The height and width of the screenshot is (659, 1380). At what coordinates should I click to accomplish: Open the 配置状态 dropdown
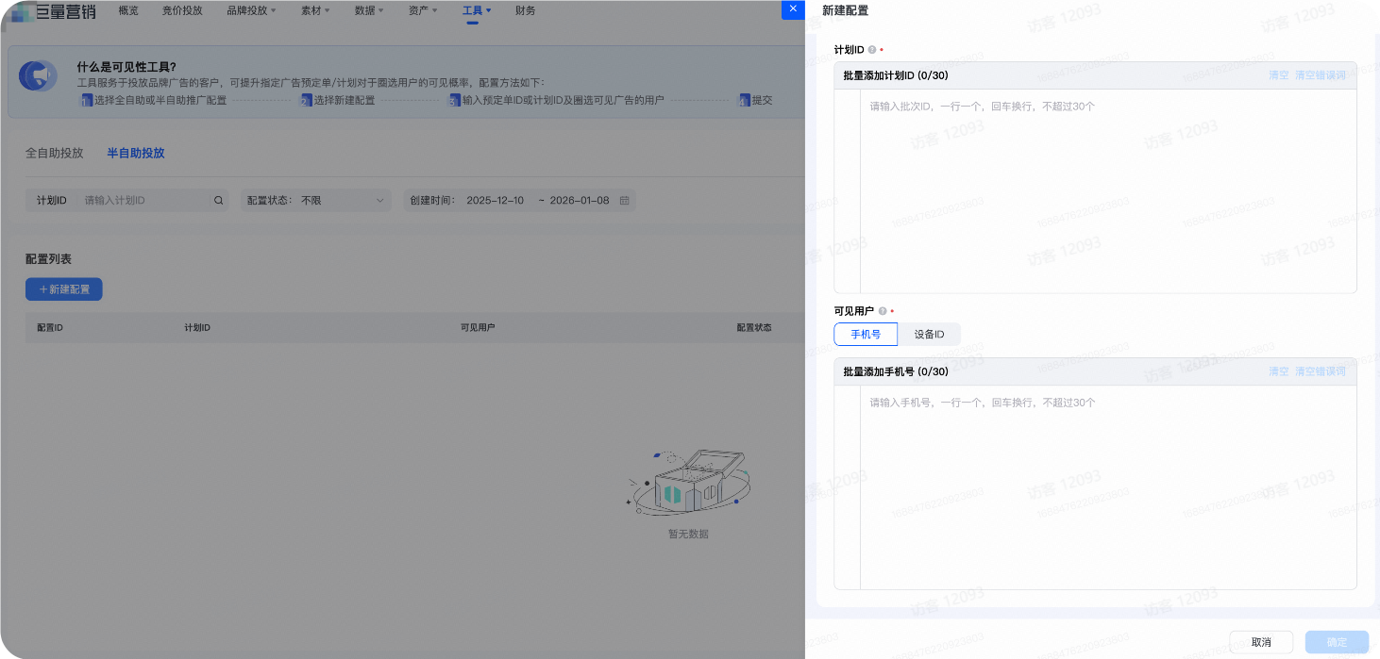coord(315,201)
